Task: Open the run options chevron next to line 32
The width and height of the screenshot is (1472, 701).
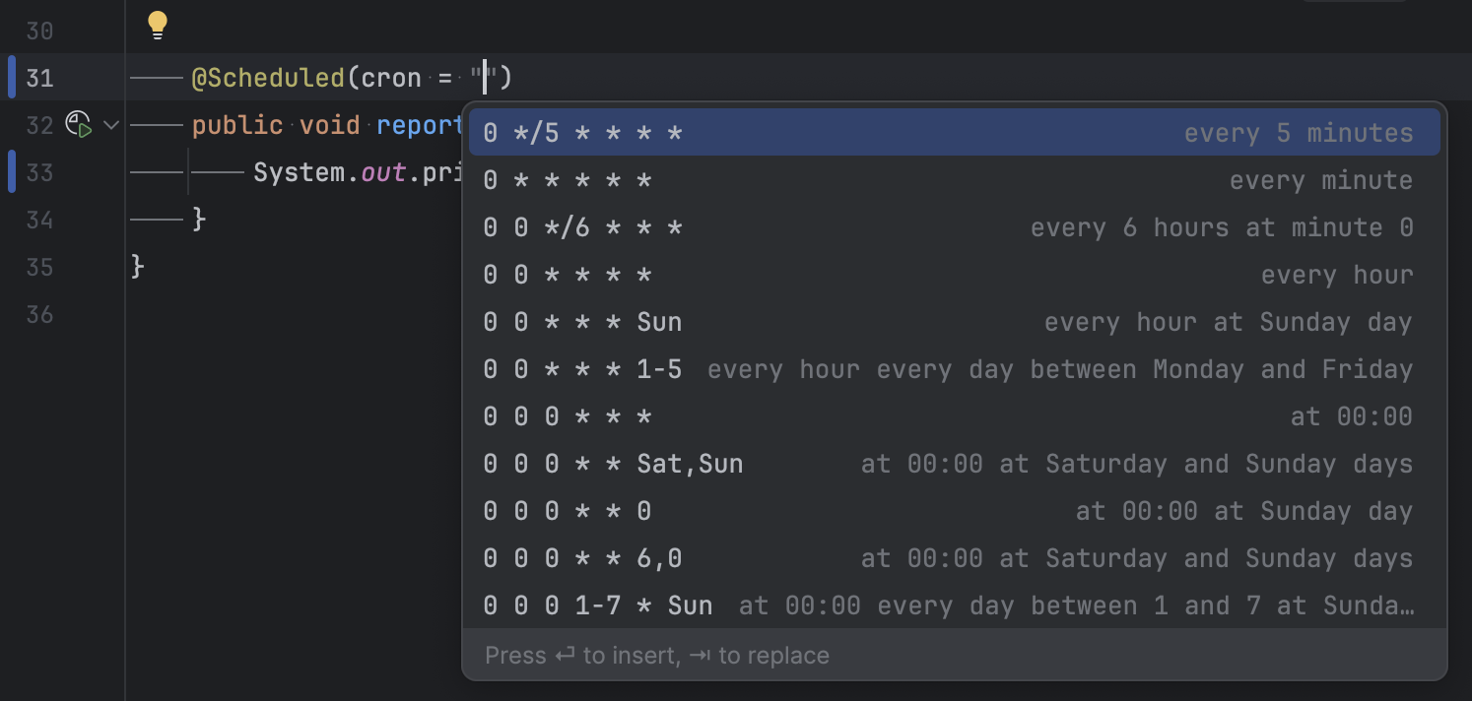Action: 112,125
